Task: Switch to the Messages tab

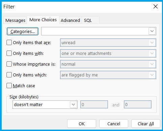Action: pos(15,20)
